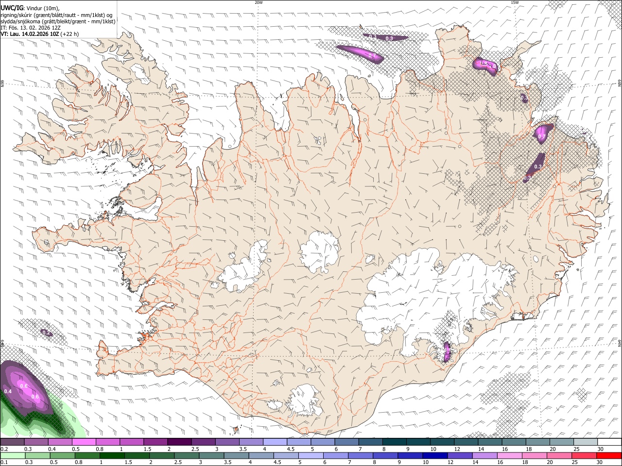Viewport: 622px width, 466px height.
Task: Pick the top-row legend swatch between 0.4 and 0.5
Action: pos(60,442)
